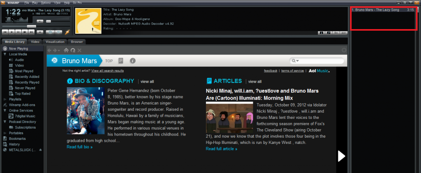This screenshot has width=421, height=173.
Task: Open the Play menu
Action: tap(35, 3)
